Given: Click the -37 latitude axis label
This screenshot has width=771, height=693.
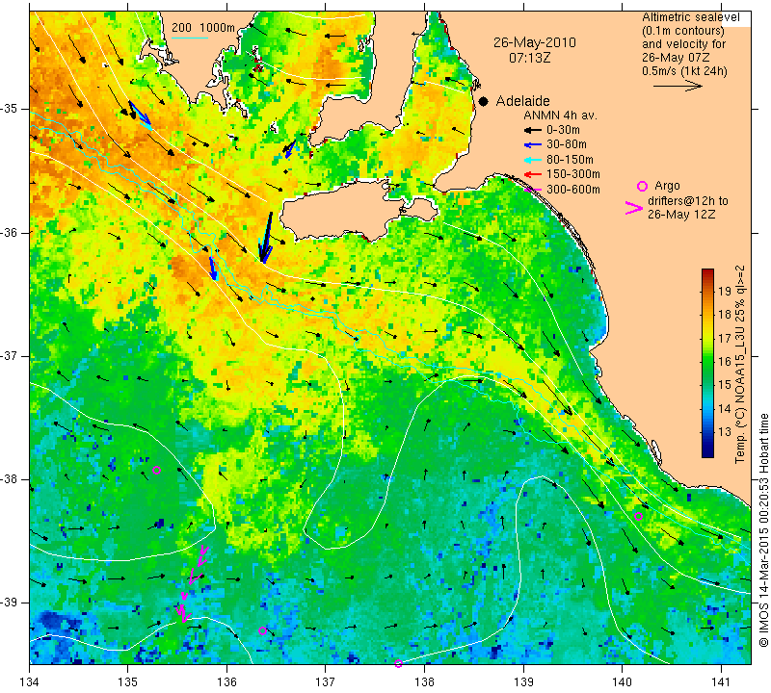Looking at the screenshot, I should click(10, 355).
